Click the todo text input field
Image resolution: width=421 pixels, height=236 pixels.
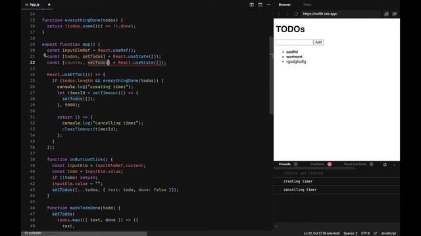coord(294,42)
